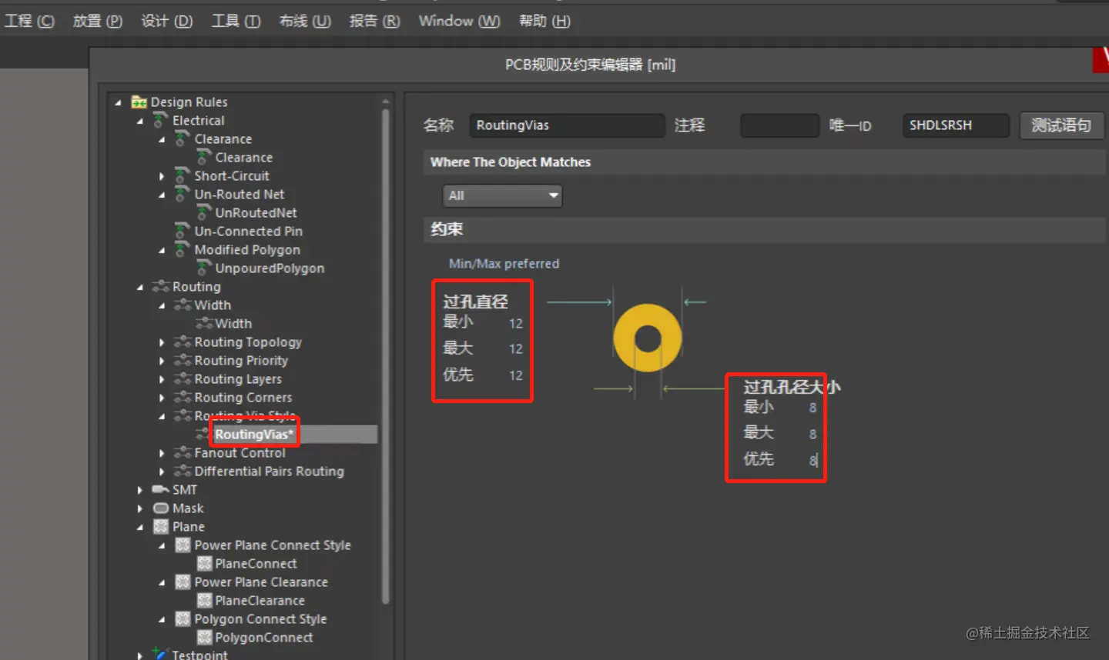Collapse the Design Rules root node
Screen dimensions: 1109x660
118,102
